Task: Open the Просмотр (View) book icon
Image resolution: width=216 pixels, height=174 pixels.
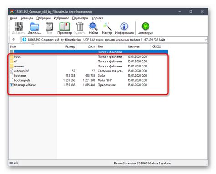Action: pos(65,26)
